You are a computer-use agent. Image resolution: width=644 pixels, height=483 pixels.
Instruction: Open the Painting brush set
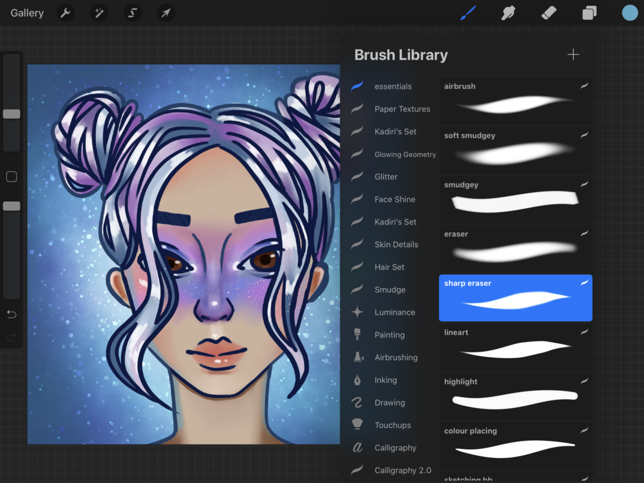(x=390, y=335)
